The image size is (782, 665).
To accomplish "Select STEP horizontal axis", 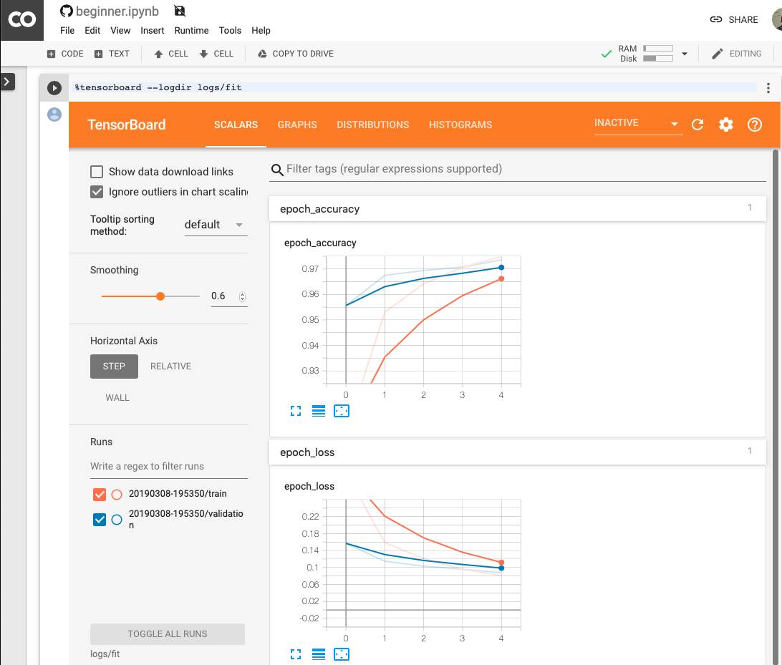I will click(x=114, y=367).
